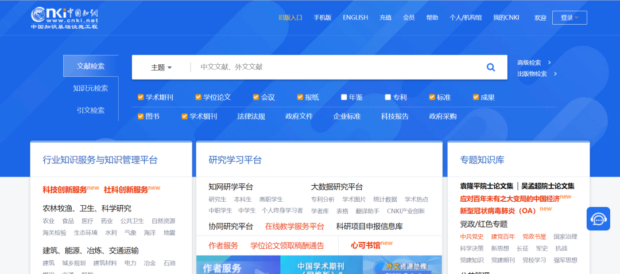Open the 法律法规 database link
Viewport: 620px width, 274px height.
251,116
